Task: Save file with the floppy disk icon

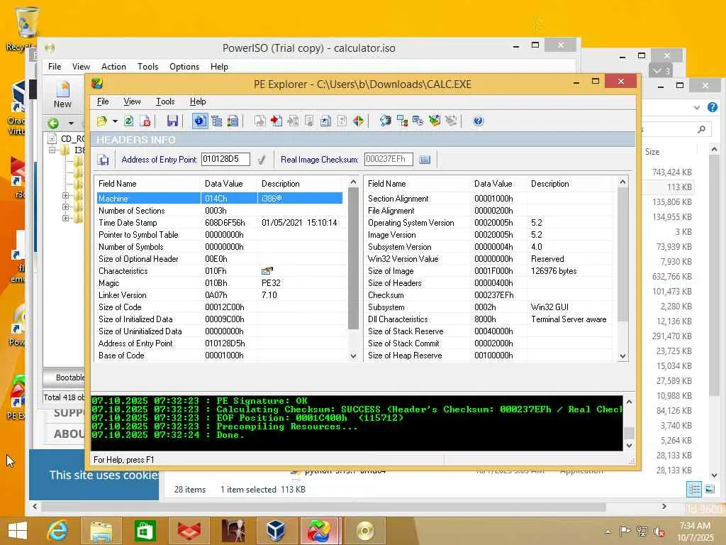Action: [172, 121]
